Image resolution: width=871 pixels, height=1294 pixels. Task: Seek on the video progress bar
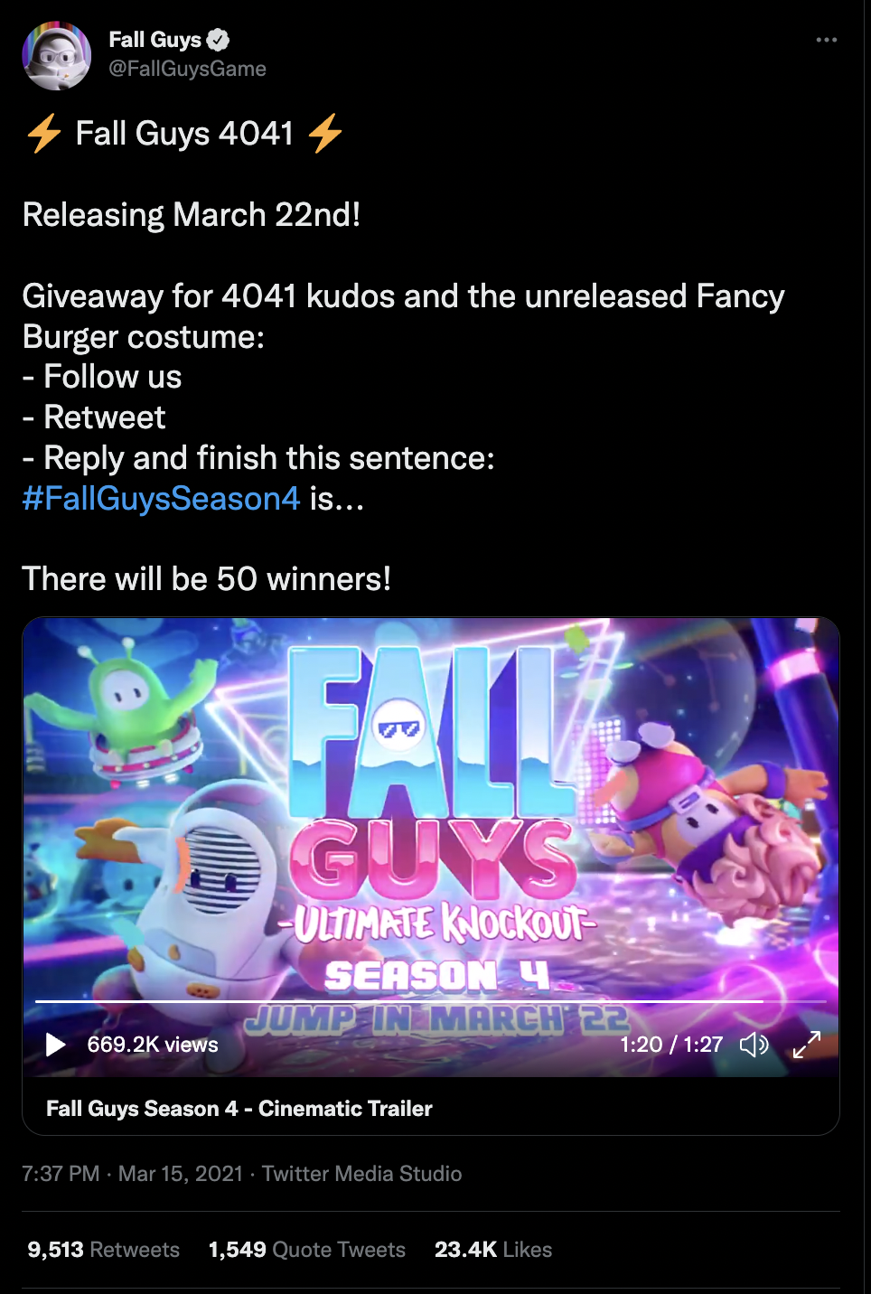tap(431, 1001)
